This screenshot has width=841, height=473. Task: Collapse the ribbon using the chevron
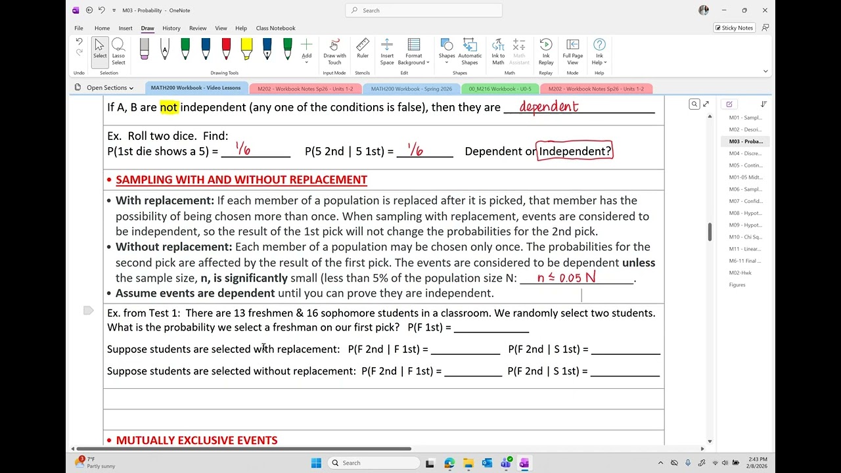pos(765,71)
